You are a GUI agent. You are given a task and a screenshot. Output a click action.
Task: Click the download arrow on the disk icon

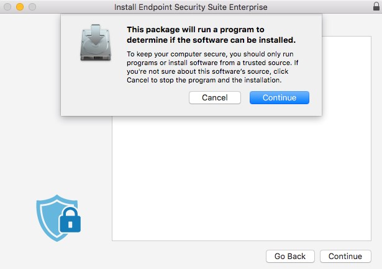96,33
